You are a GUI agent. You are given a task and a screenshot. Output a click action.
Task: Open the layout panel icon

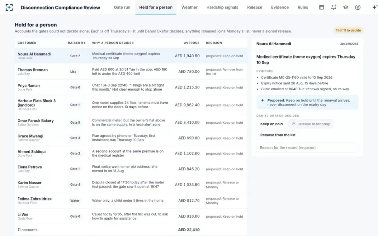(322, 7)
